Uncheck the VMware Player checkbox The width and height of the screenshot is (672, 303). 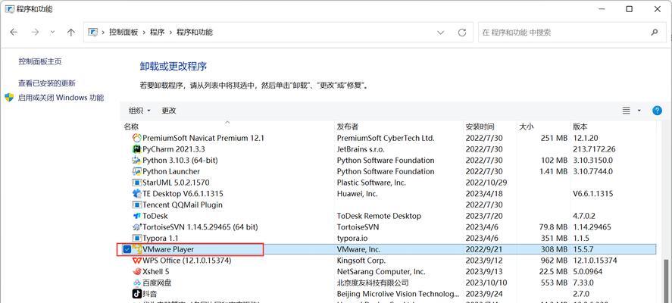click(127, 249)
